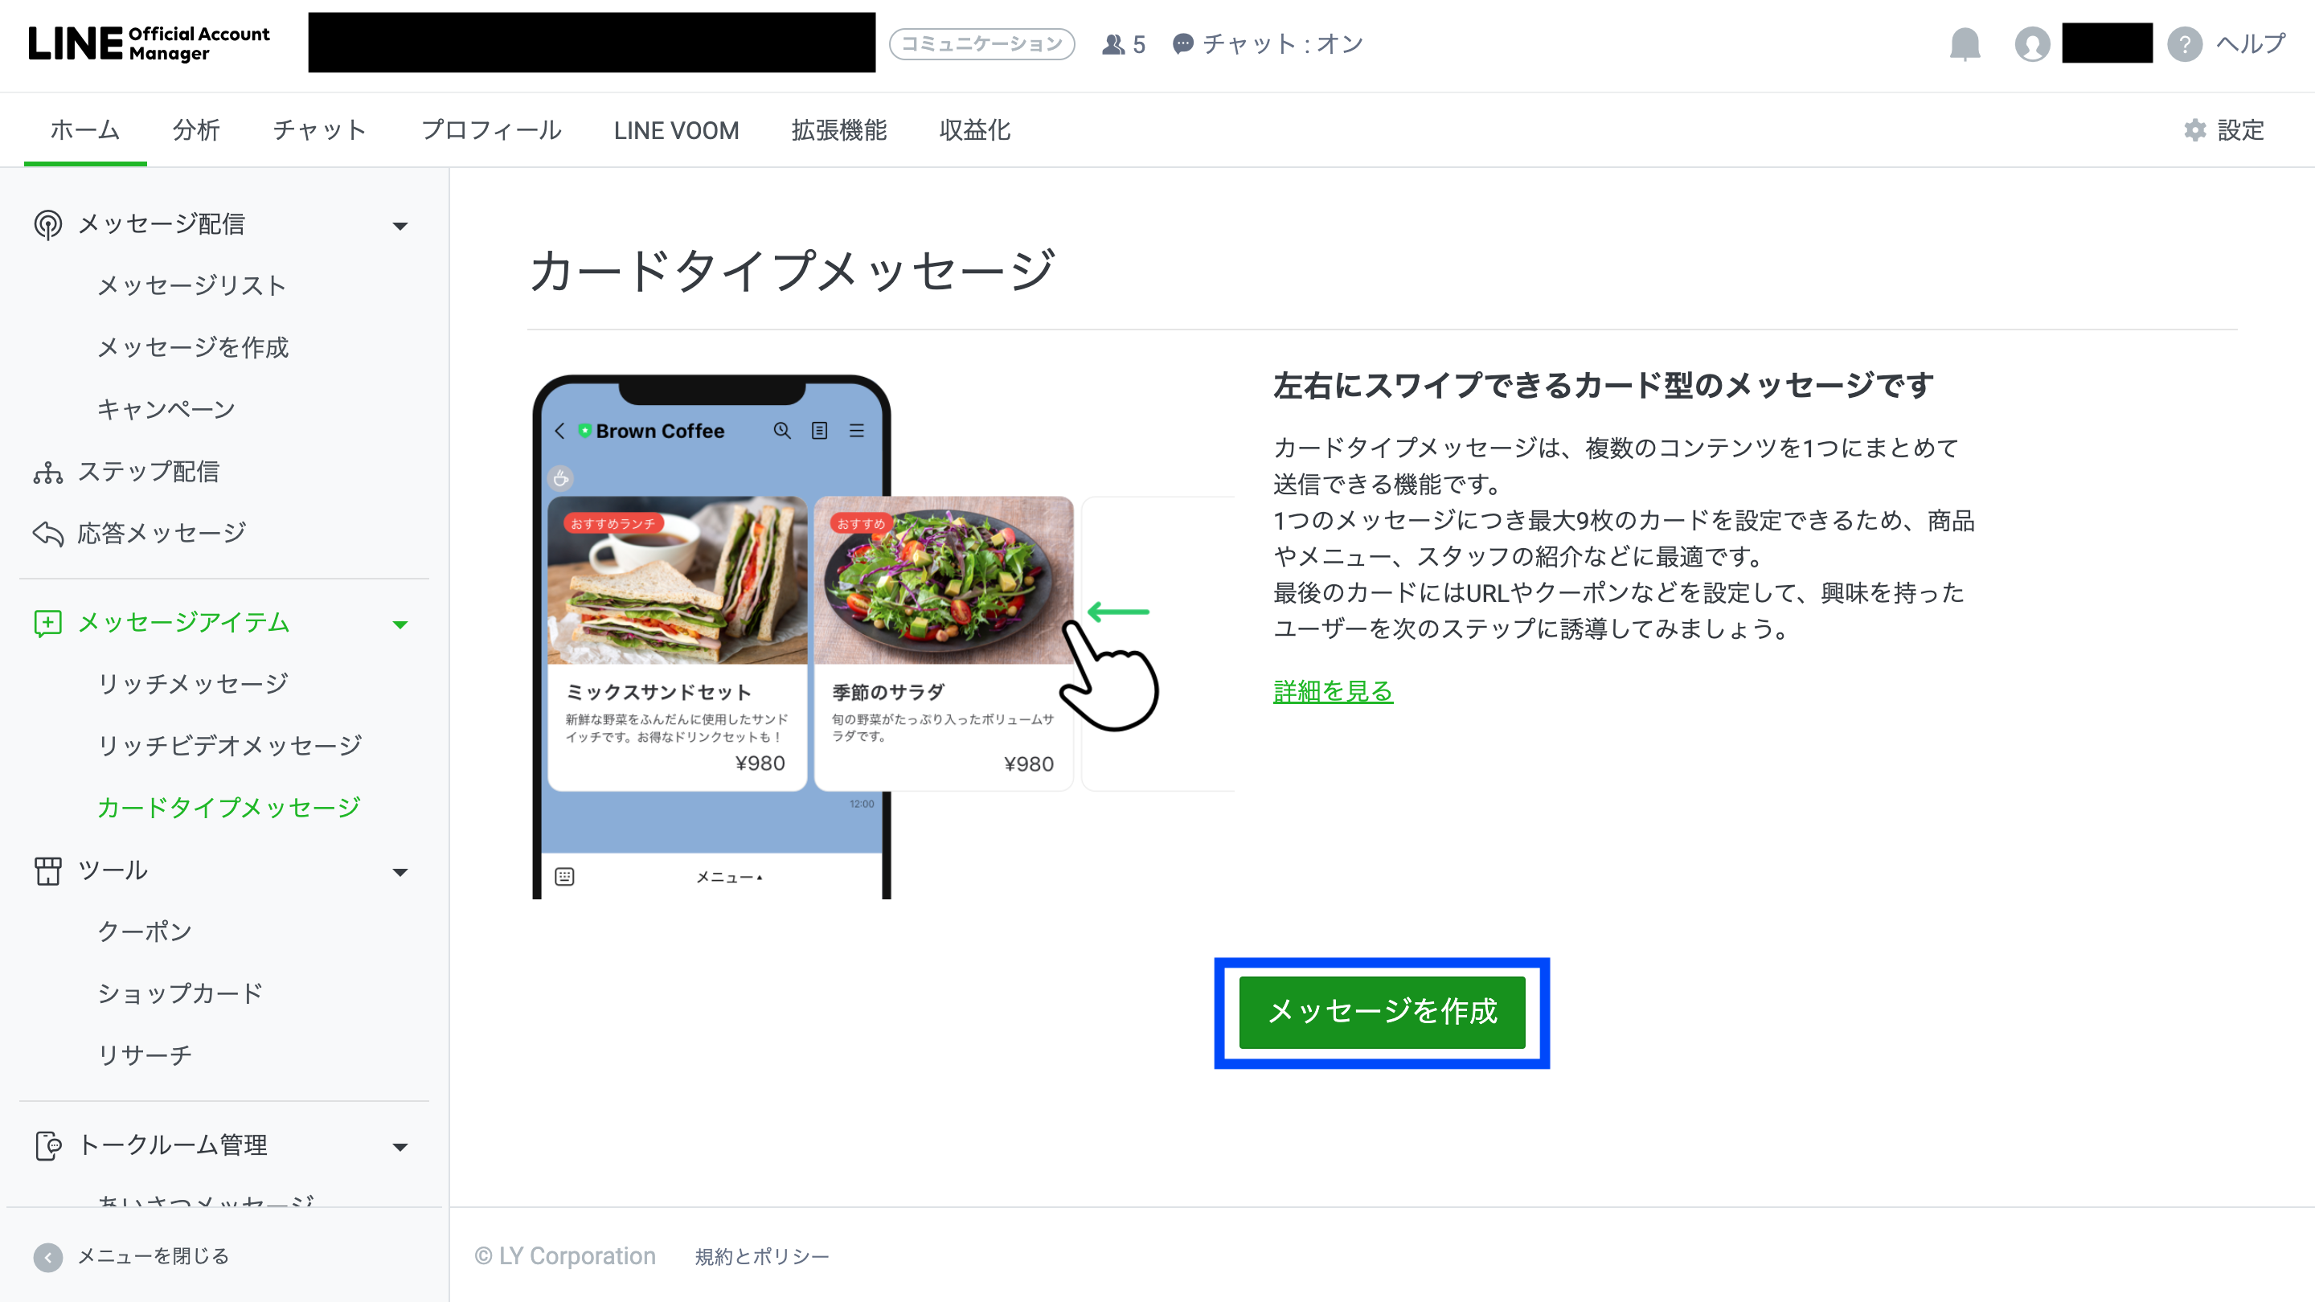Click the help question mark icon
The height and width of the screenshot is (1302, 2315).
(2184, 43)
